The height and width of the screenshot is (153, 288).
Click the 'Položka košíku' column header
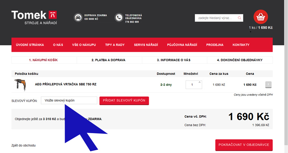click(x=26, y=74)
